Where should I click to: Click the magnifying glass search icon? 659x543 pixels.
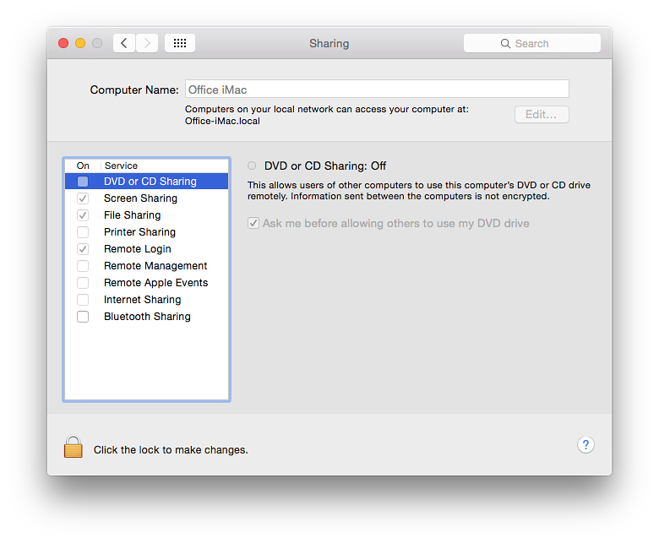tap(505, 44)
